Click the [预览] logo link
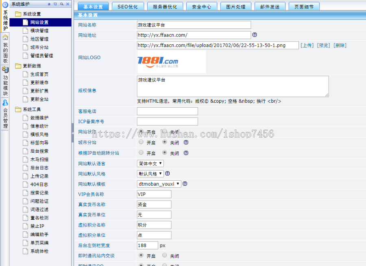The width and height of the screenshot is (366, 266). click(324, 45)
